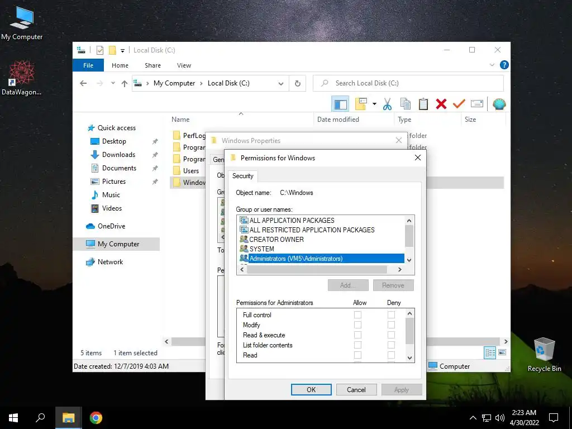The width and height of the screenshot is (572, 429).
Task: Click the Cut scissors icon
Action: pos(388,104)
